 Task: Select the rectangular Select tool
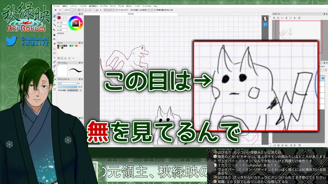coord(54,49)
